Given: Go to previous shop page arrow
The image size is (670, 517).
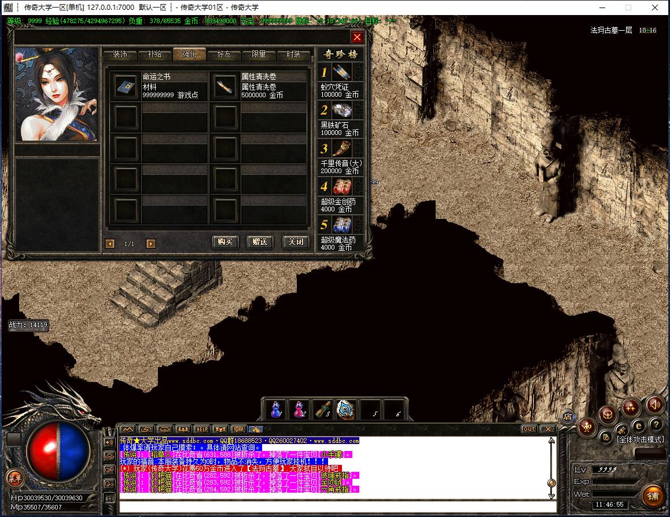Looking at the screenshot, I should [x=110, y=244].
